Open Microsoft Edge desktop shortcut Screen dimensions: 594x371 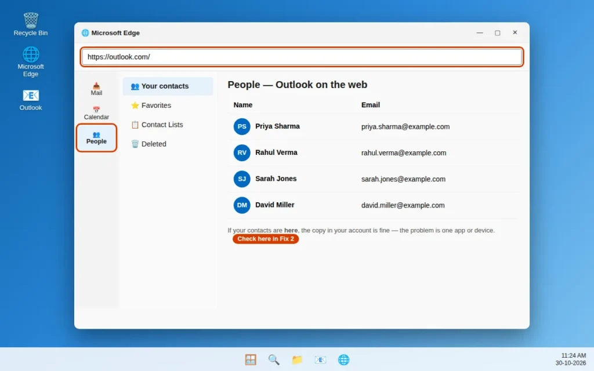(31, 61)
